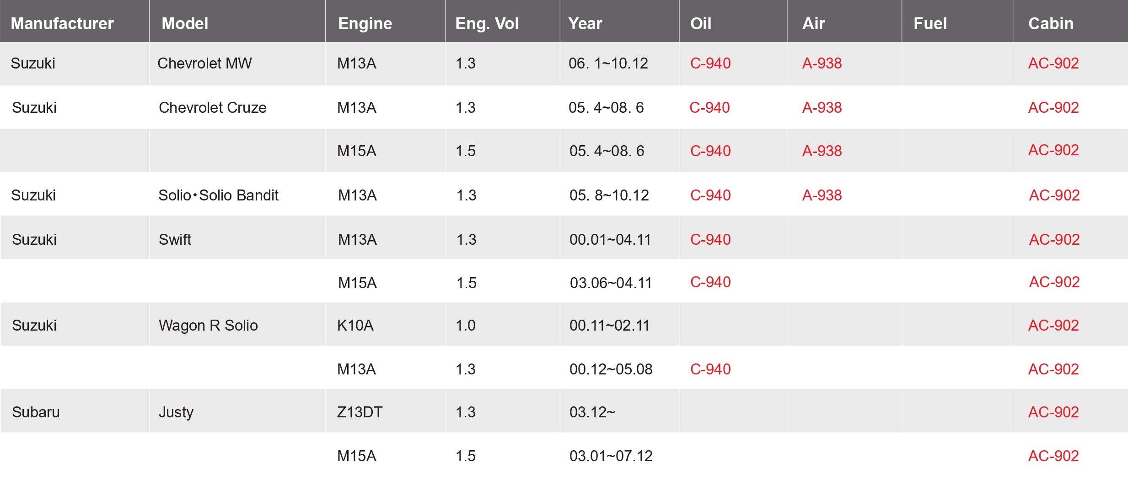Image resolution: width=1128 pixels, height=479 pixels.
Task: Click the Model column header
Action: point(185,23)
